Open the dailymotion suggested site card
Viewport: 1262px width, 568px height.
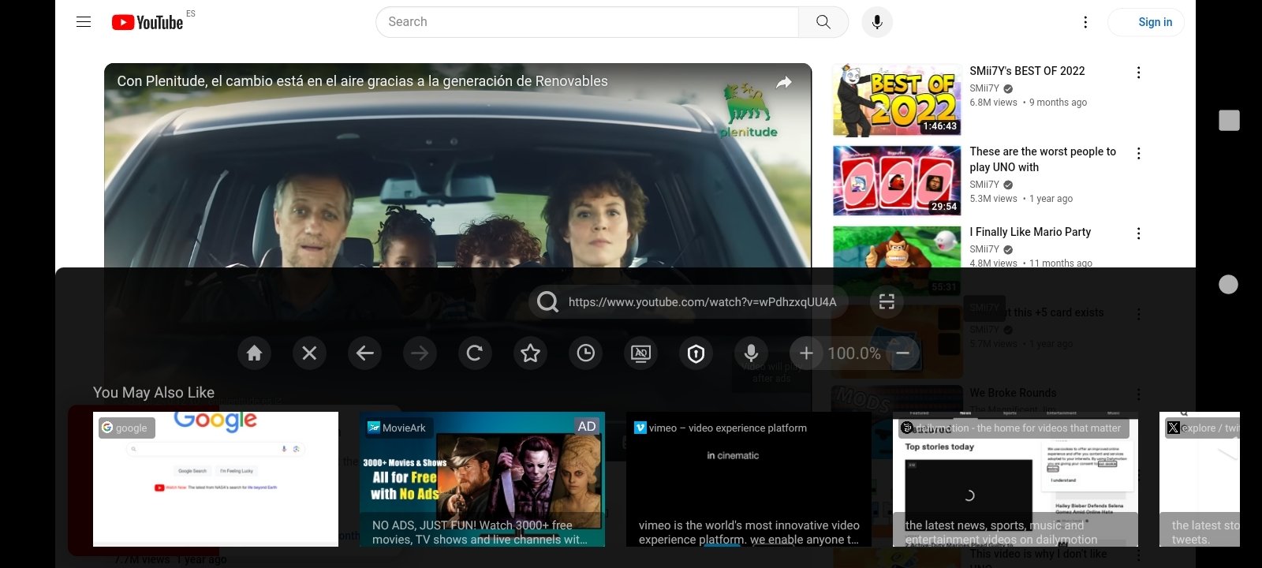pos(1015,479)
